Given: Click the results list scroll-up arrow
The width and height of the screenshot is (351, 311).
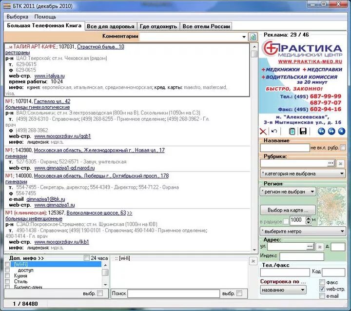Looking at the screenshot, I should click(x=254, y=47).
